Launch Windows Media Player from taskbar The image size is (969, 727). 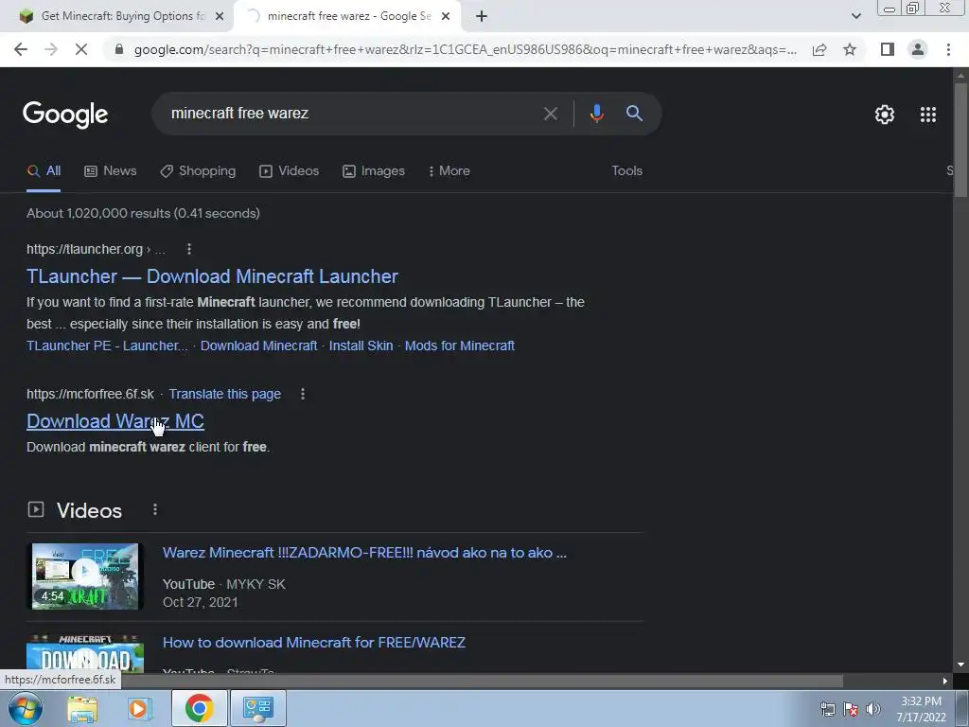(x=140, y=709)
